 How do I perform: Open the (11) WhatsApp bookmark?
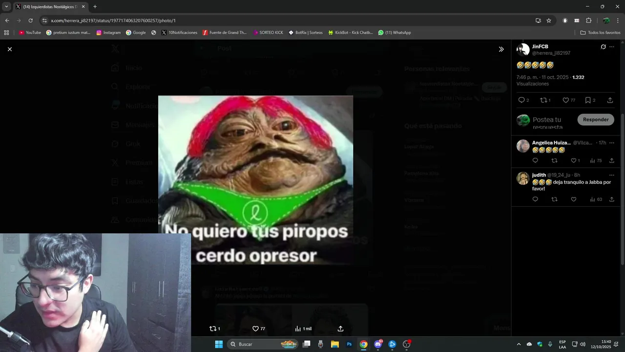(395, 33)
